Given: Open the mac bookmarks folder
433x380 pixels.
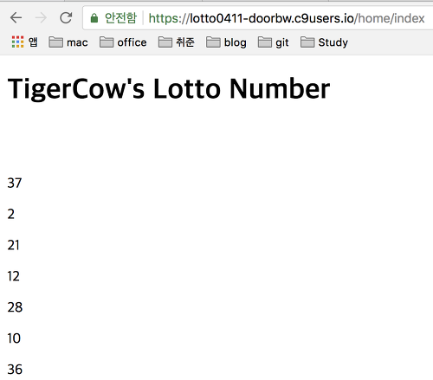Looking at the screenshot, I should click(x=68, y=42).
